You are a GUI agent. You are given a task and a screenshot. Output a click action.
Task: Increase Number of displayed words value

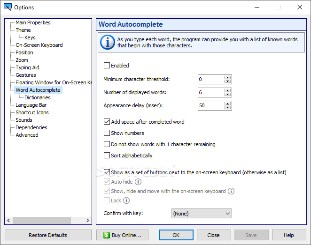(228, 90)
